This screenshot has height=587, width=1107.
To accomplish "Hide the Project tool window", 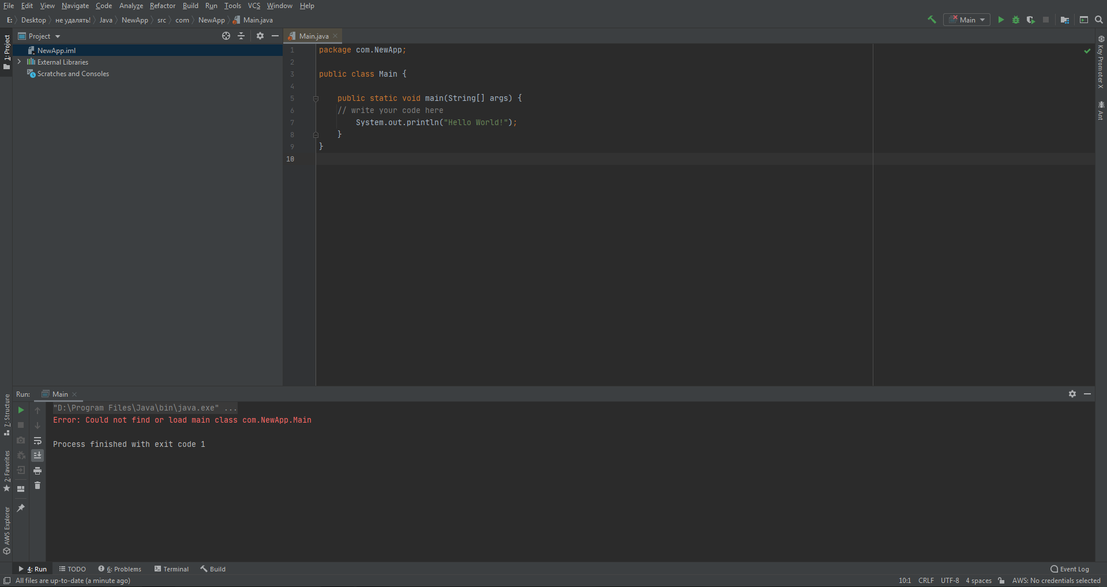I will (x=275, y=36).
